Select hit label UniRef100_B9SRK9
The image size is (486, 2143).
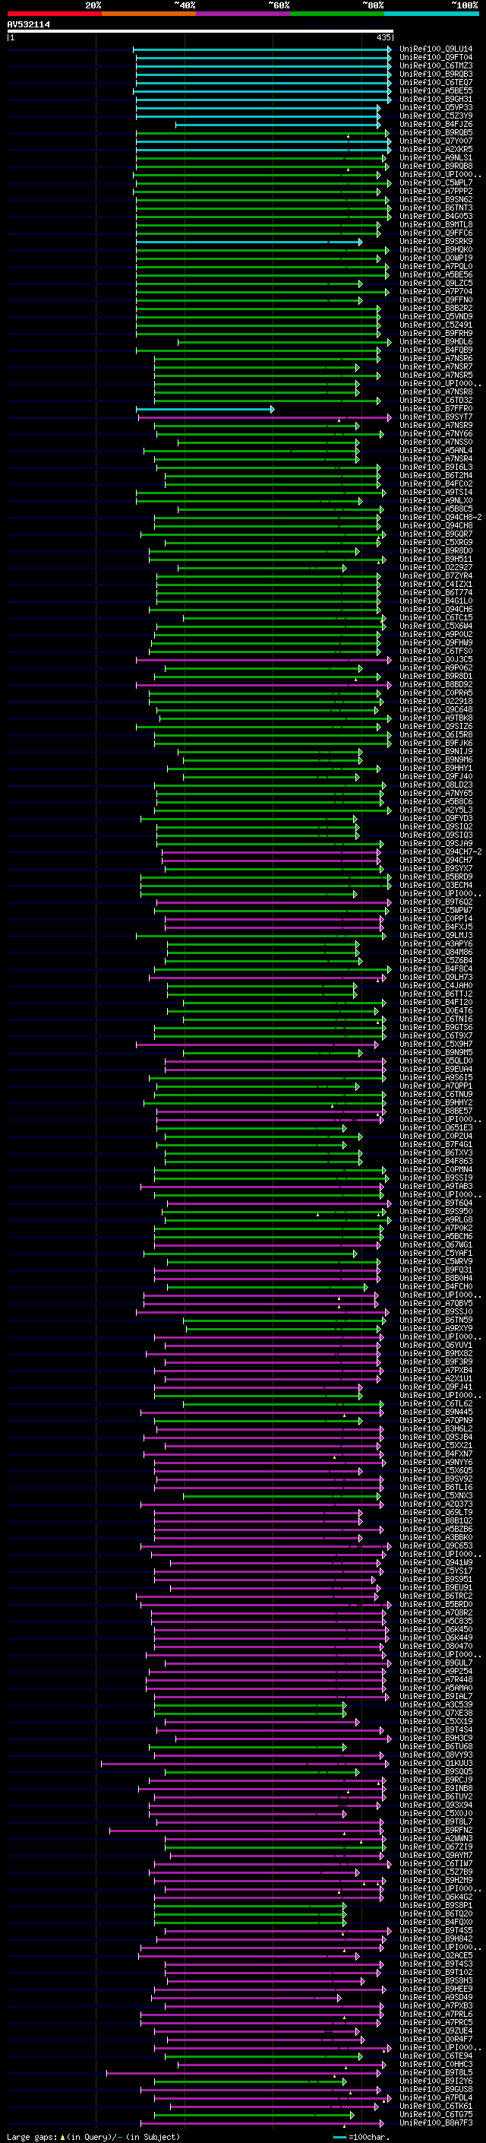click(x=436, y=241)
